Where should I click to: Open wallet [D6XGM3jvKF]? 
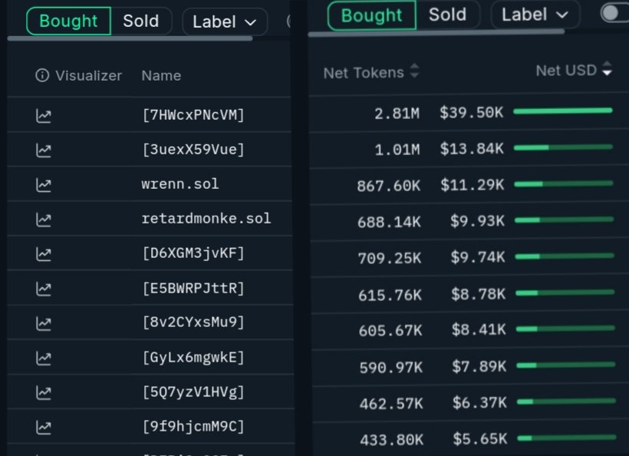coord(193,253)
